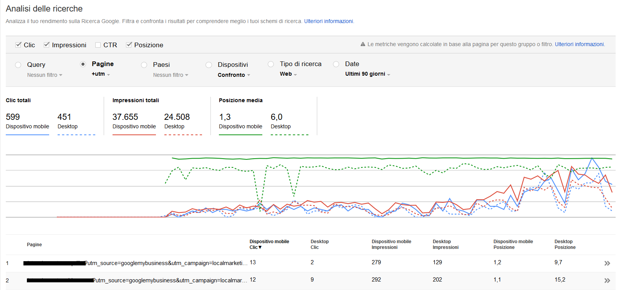Click row 1 desktop position value 9,7

tap(558, 262)
